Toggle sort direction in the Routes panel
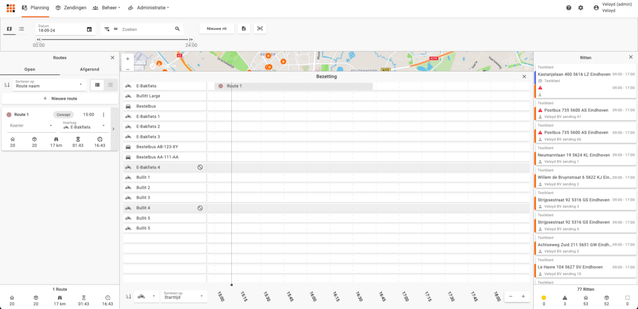638x309 pixels. tap(7, 85)
